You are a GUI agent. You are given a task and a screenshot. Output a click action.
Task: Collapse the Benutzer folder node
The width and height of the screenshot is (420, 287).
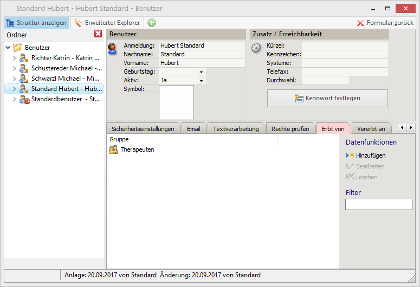(8, 48)
